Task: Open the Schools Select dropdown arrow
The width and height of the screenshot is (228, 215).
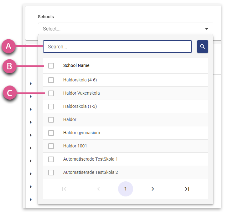Action: (x=206, y=29)
